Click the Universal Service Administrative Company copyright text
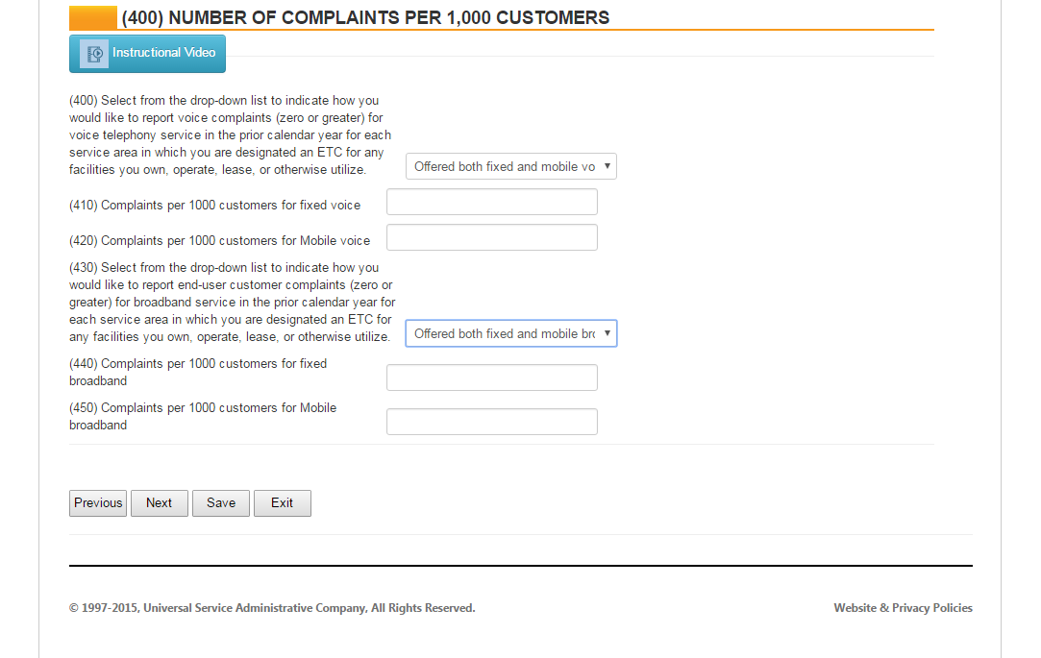Image resolution: width=1041 pixels, height=658 pixels. point(272,608)
